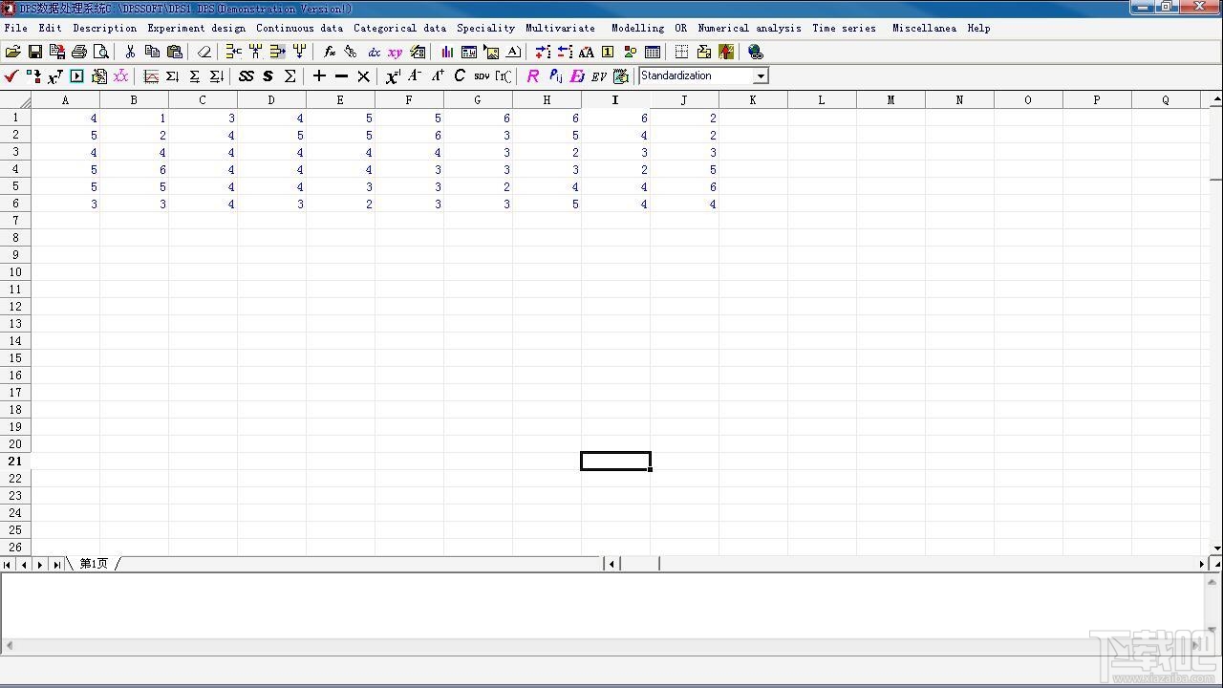The width and height of the screenshot is (1223, 688).
Task: Click the x-transpose icon
Action: [55, 75]
